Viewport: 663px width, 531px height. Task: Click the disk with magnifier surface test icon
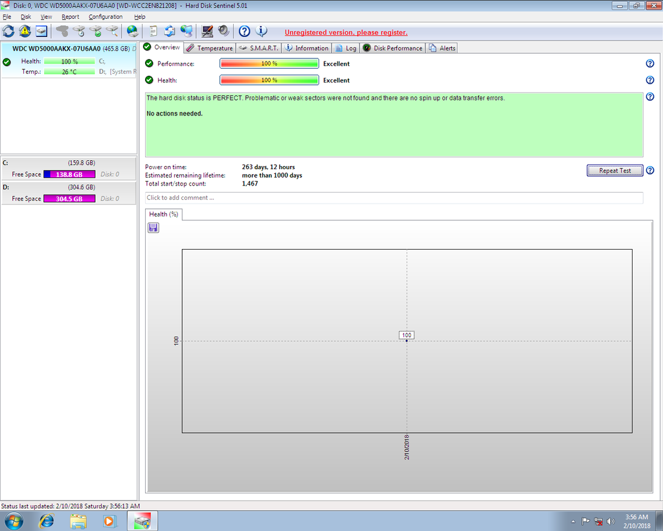(112, 31)
